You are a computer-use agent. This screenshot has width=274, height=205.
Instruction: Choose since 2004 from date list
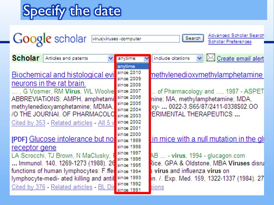pos(133,110)
